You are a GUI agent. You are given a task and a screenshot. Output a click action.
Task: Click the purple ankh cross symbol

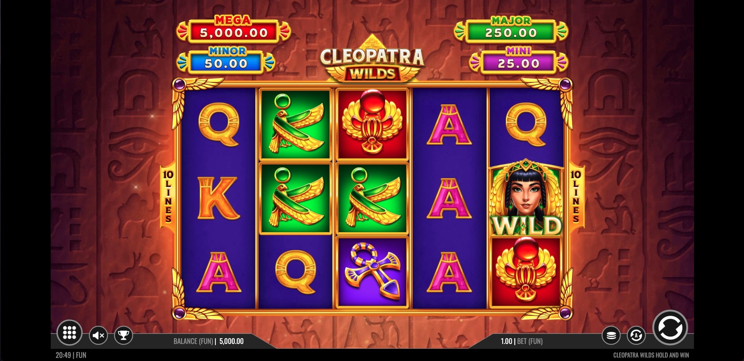pyautogui.click(x=372, y=272)
